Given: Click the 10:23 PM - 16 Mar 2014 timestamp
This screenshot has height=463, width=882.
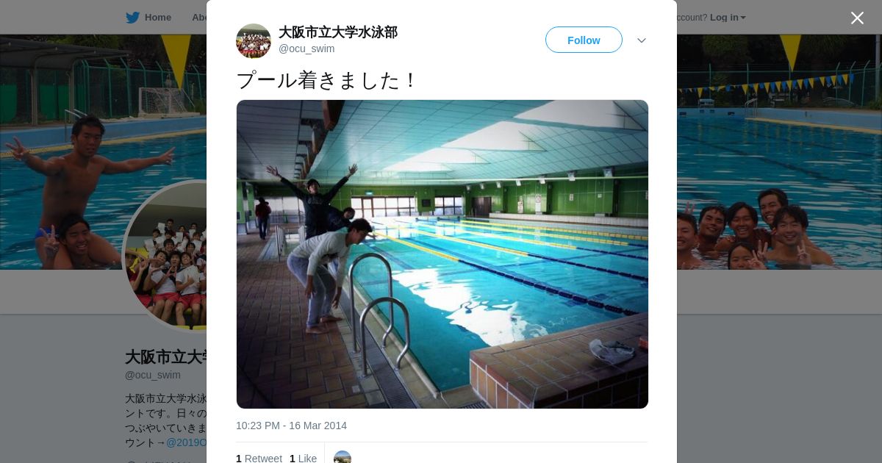Looking at the screenshot, I should (291, 426).
